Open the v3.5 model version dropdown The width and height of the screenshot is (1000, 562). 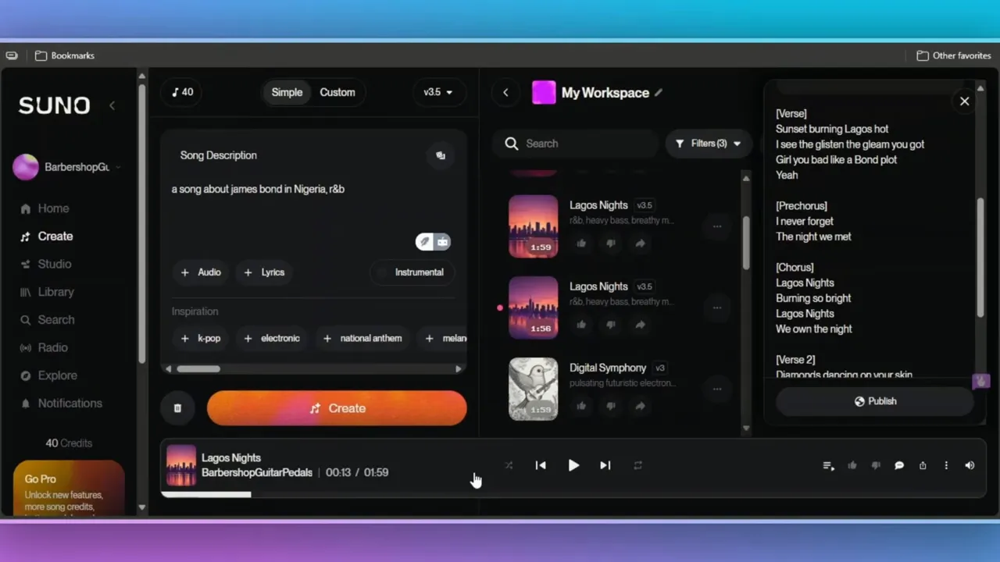pyautogui.click(x=437, y=92)
